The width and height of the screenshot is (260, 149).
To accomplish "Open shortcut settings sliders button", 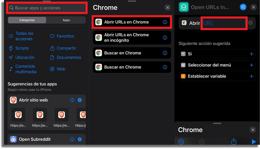I will (x=243, y=7).
